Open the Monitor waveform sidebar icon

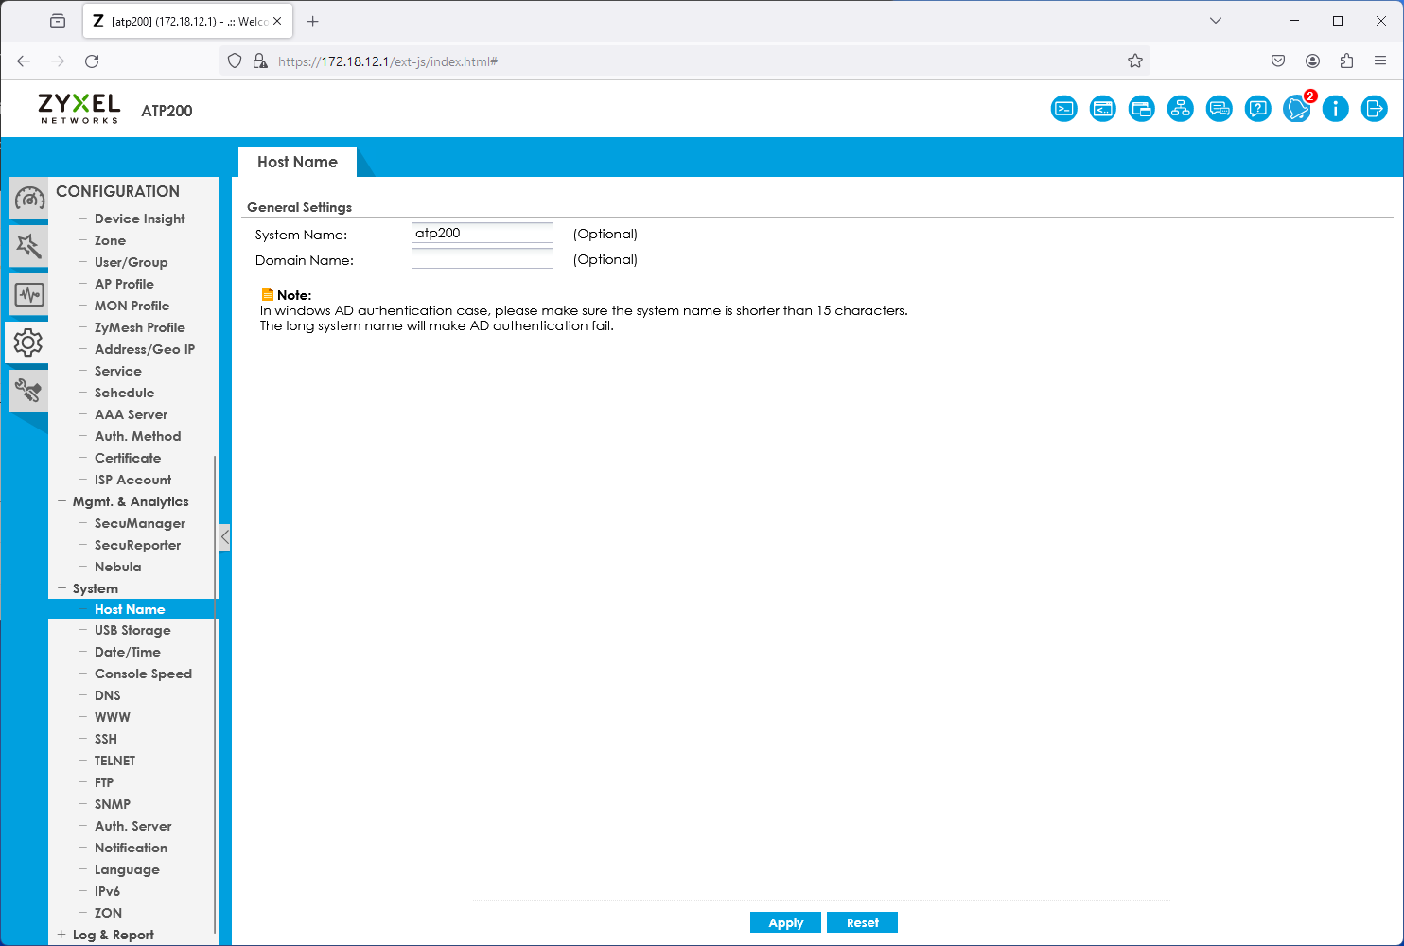coord(29,295)
